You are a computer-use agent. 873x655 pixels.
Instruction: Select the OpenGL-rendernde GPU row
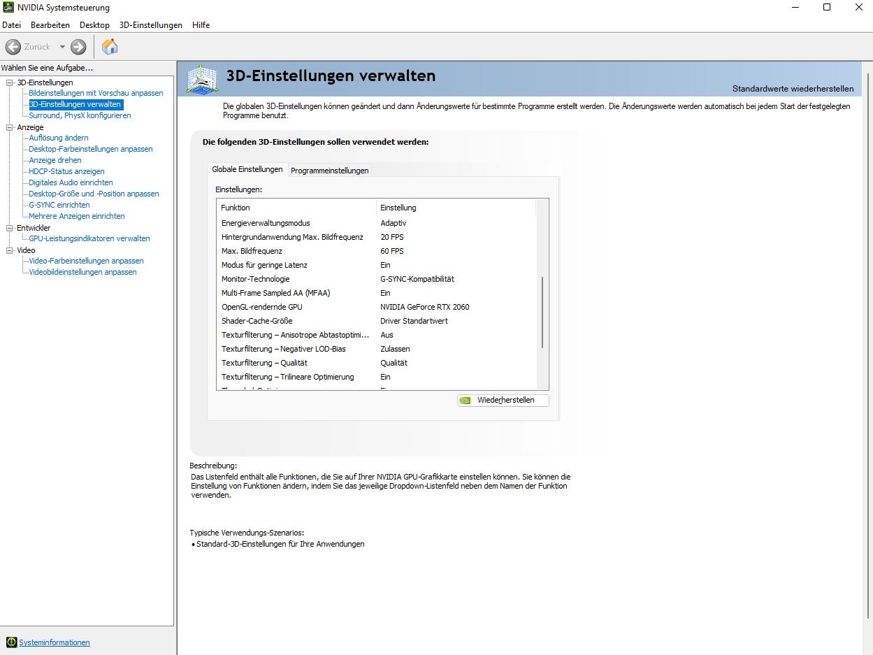[376, 307]
